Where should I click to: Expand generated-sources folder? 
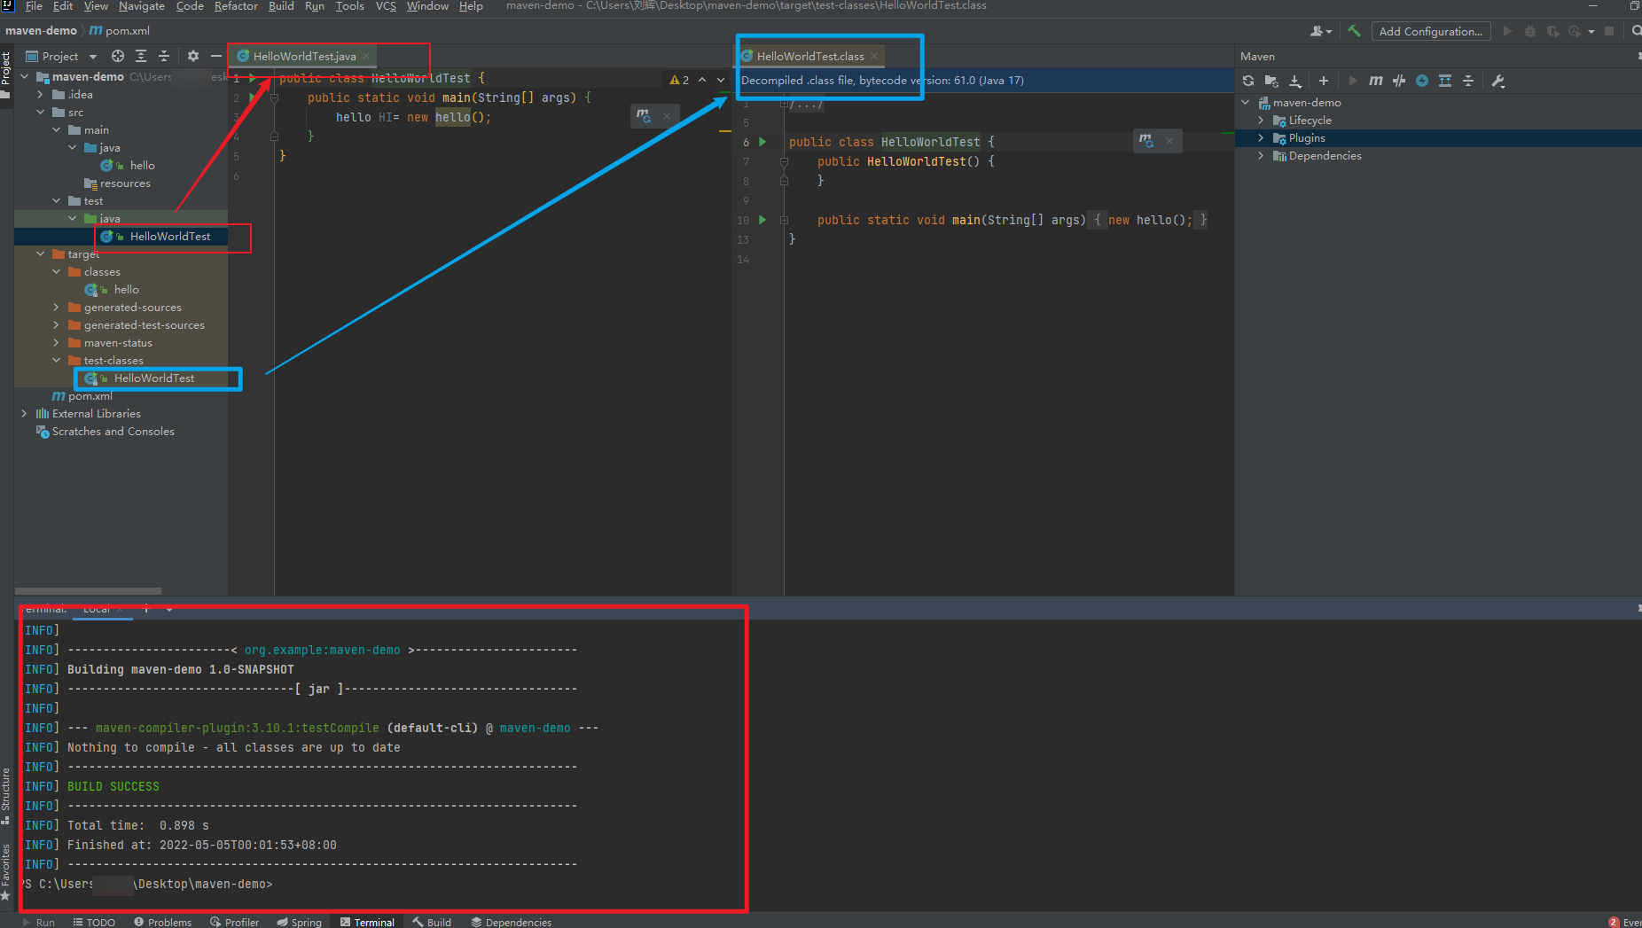coord(56,308)
